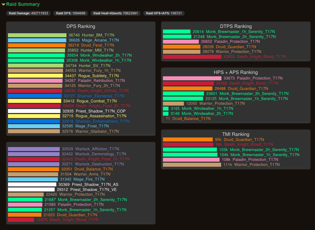
Task: Click the DTPS Ranking chart title
Action: (236, 26)
